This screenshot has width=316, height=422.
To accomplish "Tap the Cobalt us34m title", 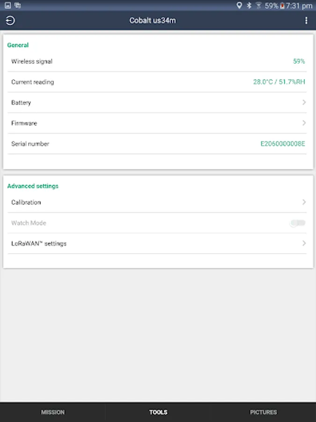I will (x=153, y=21).
